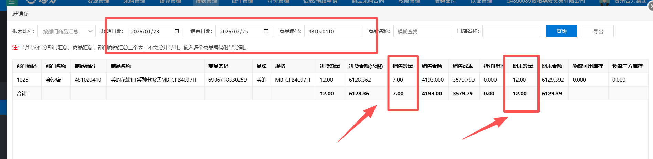The width and height of the screenshot is (653, 159).
Task: Expand the 报表陈列 dropdown arrow
Action: [x=90, y=31]
